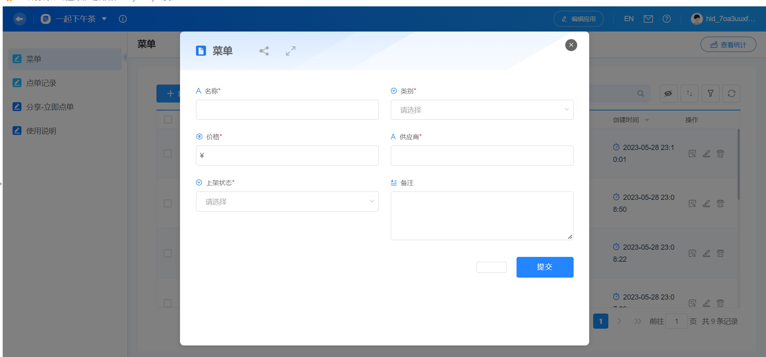Open the filter funnel icon

tap(711, 93)
